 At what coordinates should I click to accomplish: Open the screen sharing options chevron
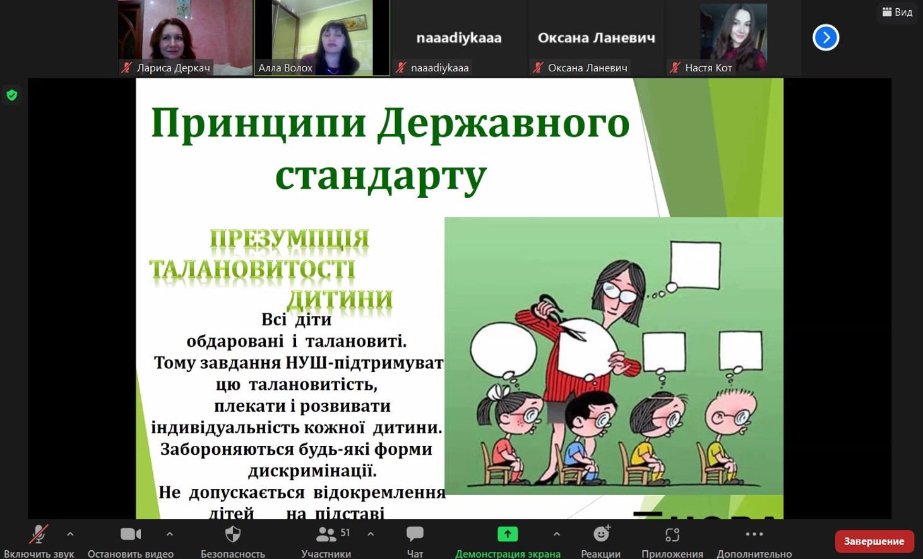[x=556, y=534]
